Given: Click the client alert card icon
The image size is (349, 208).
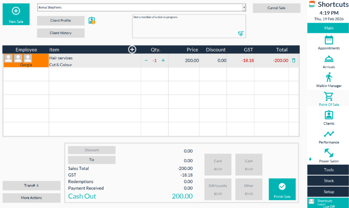Looking at the screenshot, I should tap(92, 21).
